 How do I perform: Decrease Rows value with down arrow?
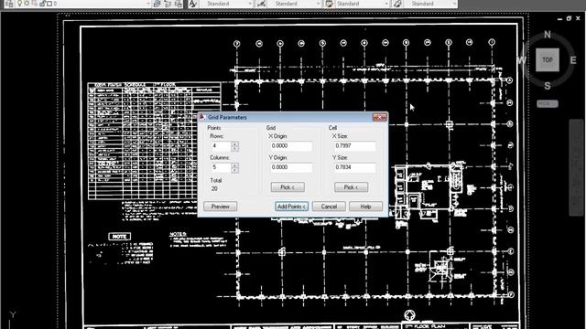pyautogui.click(x=234, y=148)
